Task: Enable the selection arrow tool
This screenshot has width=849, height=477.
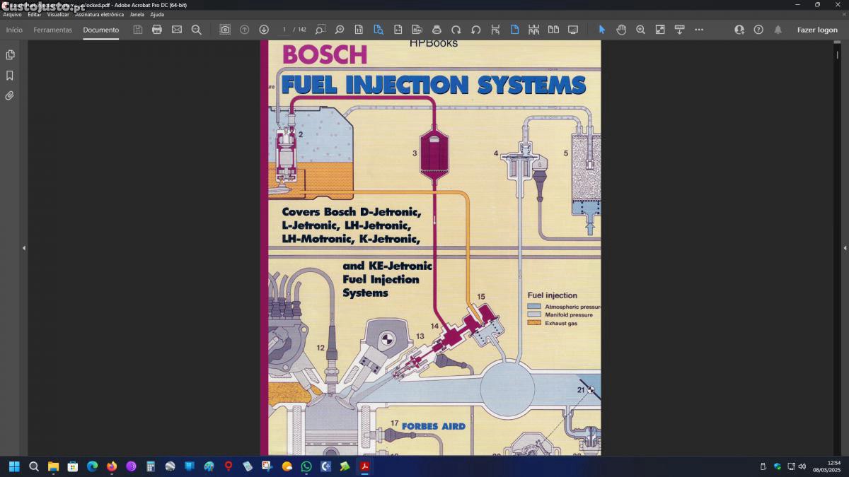Action: 602,30
